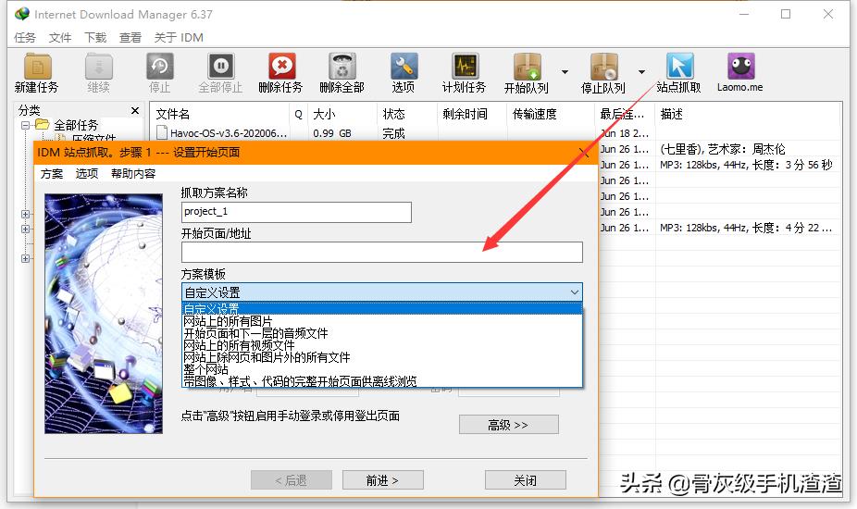
Task: Close the 分类 side panel
Action: tap(135, 110)
